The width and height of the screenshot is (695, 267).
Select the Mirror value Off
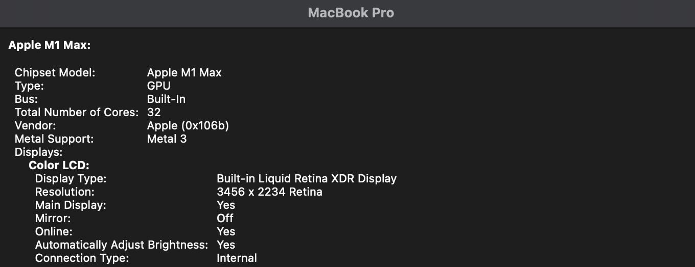click(225, 219)
